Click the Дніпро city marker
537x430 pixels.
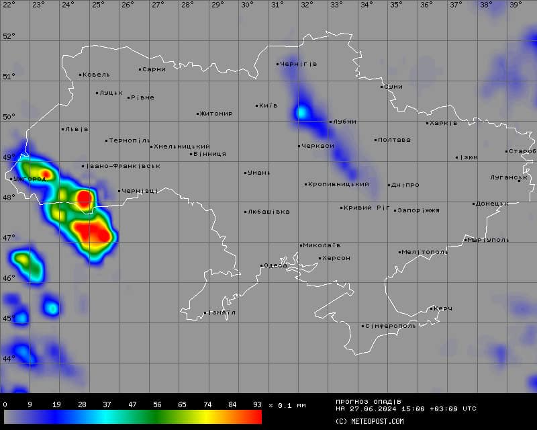click(x=389, y=185)
